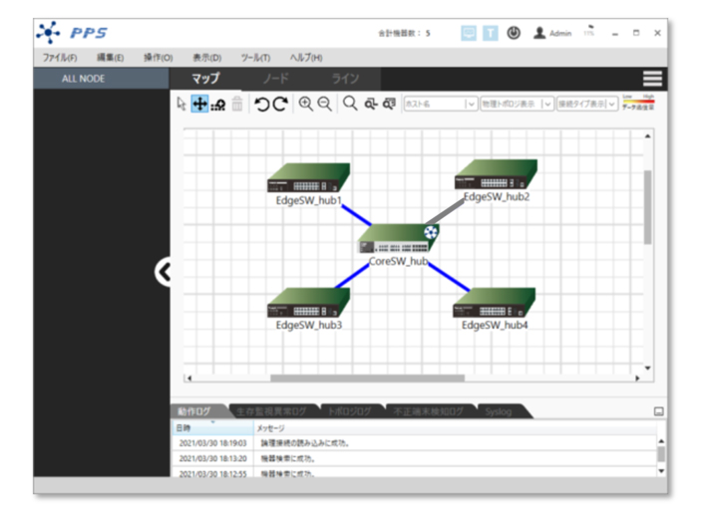Select log row dated 2021/03/30 18:13:20

(x=414, y=458)
